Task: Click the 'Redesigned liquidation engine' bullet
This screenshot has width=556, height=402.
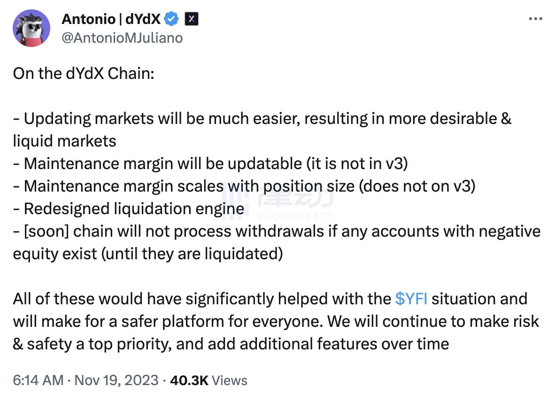Action: tap(127, 208)
